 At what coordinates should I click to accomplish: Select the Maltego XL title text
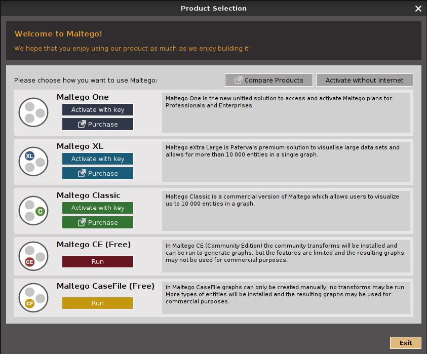(80, 146)
